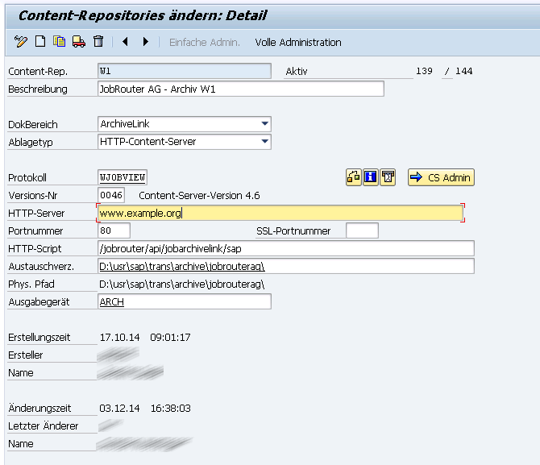The image size is (540, 465).
Task: Click the connection test icon
Action: (353, 177)
